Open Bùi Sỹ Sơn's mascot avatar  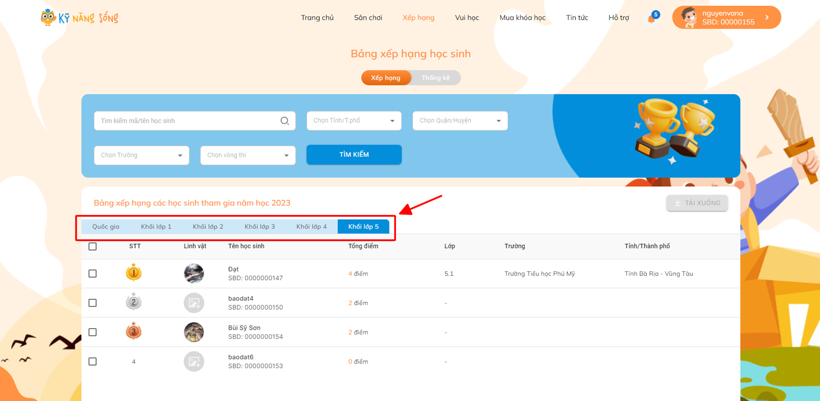[194, 332]
